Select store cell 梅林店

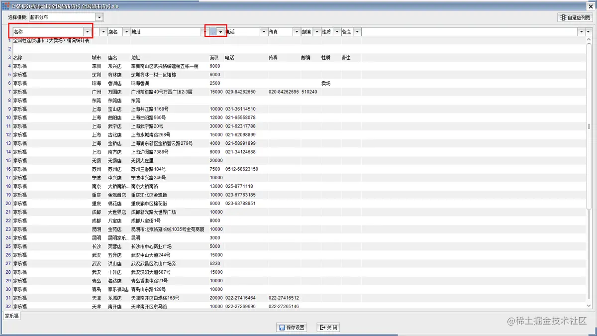[115, 75]
